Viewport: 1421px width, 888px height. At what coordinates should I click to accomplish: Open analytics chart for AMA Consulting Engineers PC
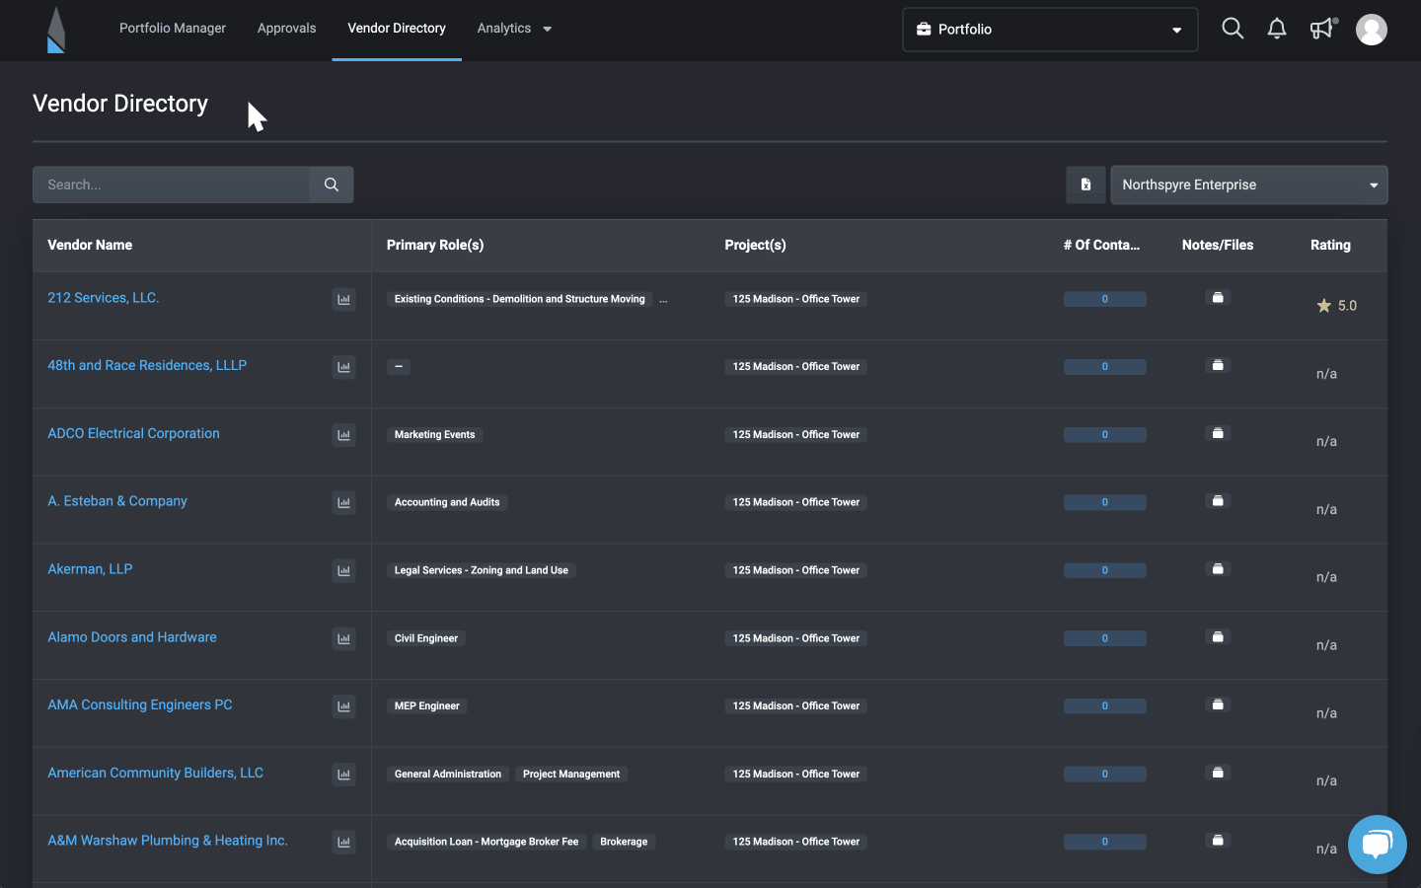click(343, 706)
